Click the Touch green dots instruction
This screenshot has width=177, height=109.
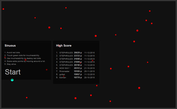(22, 56)
